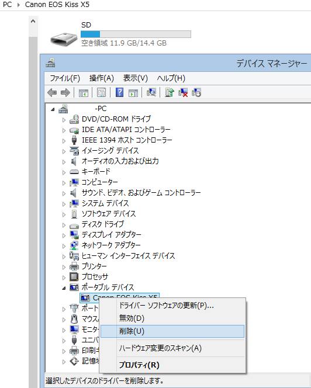Select the ディスプレイ アダプター icon

(x=74, y=234)
